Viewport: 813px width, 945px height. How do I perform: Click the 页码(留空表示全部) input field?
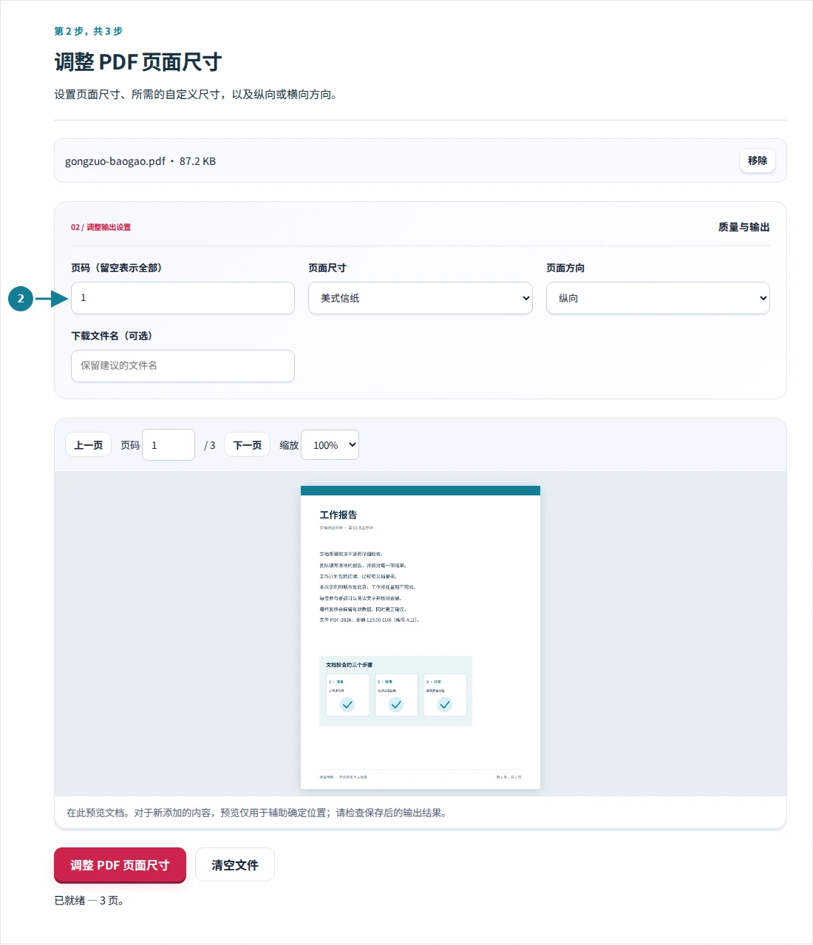pyautogui.click(x=183, y=298)
